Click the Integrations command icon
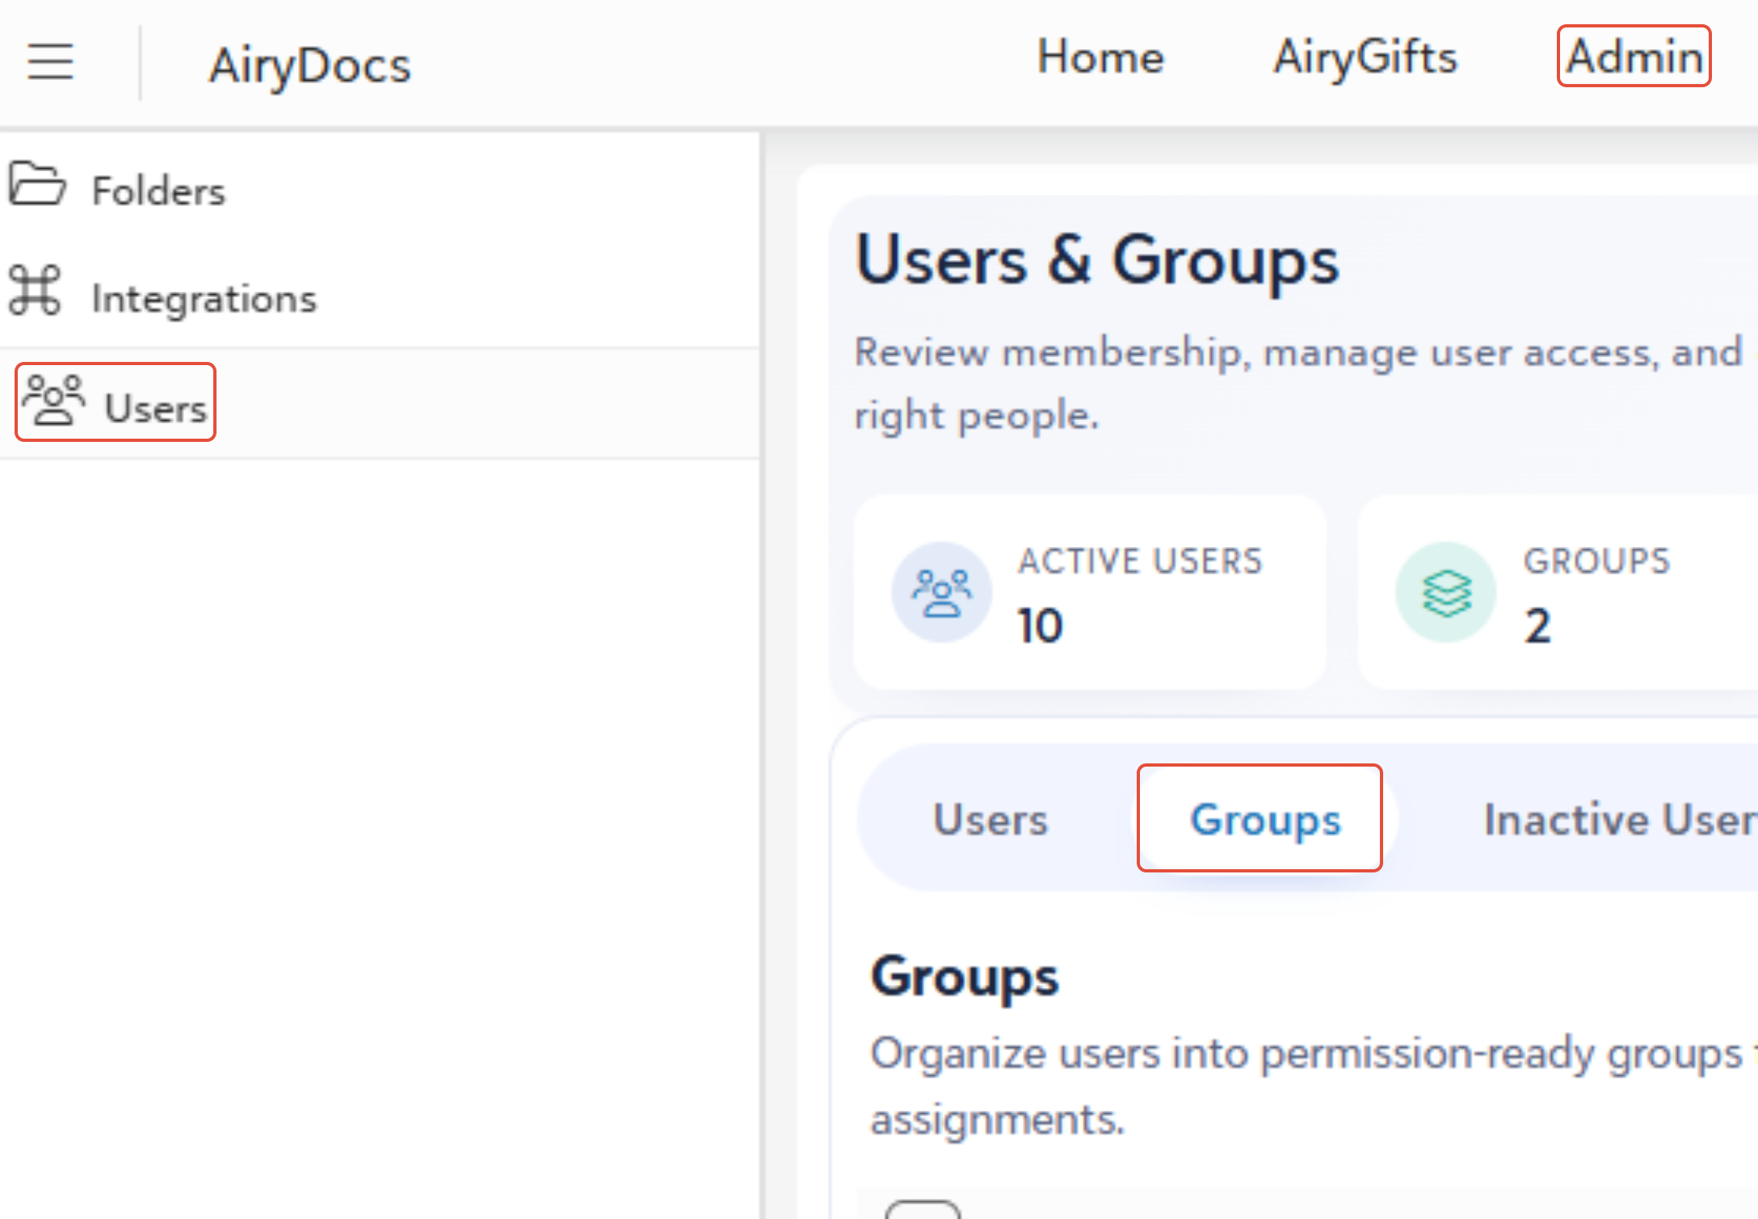1758x1219 pixels. click(35, 290)
